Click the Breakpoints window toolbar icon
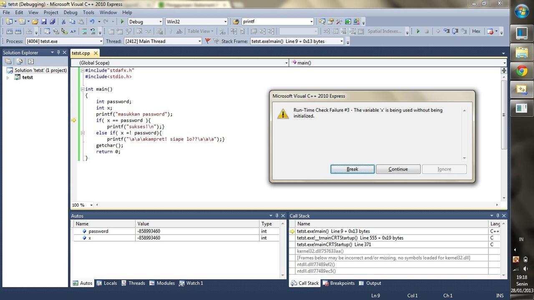The width and height of the screenshot is (534, 300). click(490, 31)
